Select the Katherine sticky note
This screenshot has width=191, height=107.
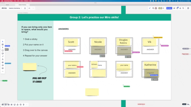(x=150, y=65)
